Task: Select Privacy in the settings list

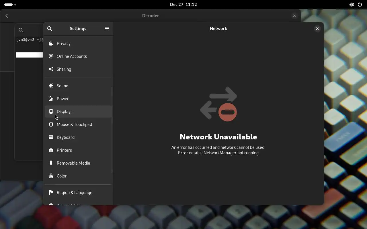Action: [x=78, y=43]
